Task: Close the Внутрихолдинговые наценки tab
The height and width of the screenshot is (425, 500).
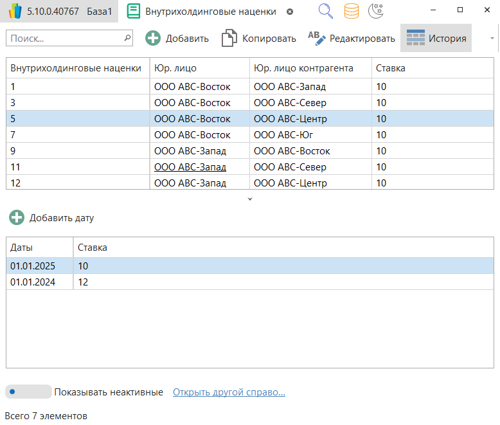Action: [x=290, y=12]
